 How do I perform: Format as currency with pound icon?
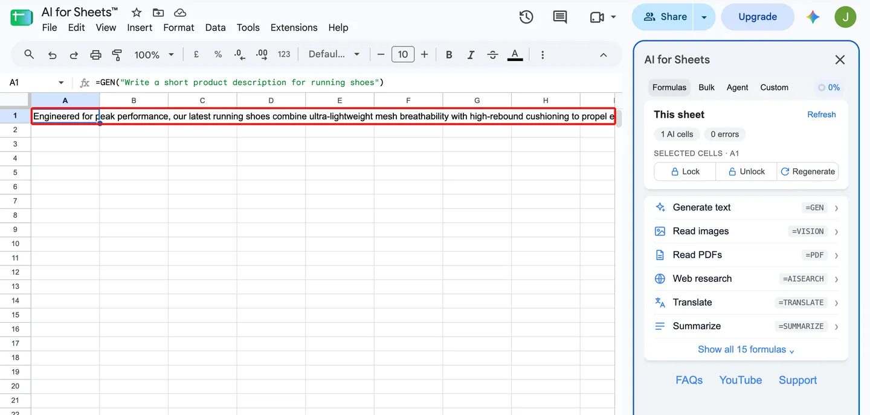click(196, 54)
